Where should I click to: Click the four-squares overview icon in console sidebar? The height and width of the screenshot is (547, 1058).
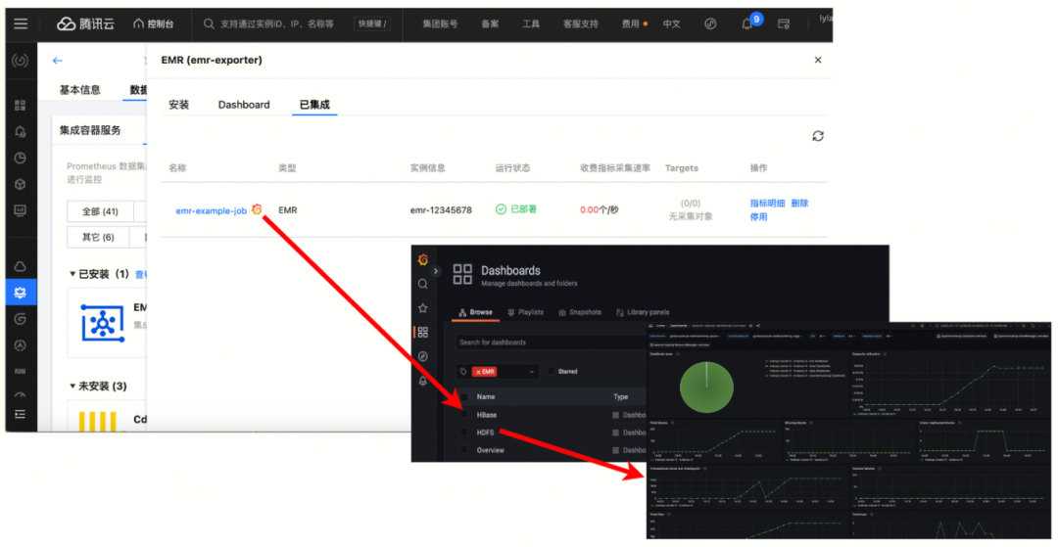(21, 105)
